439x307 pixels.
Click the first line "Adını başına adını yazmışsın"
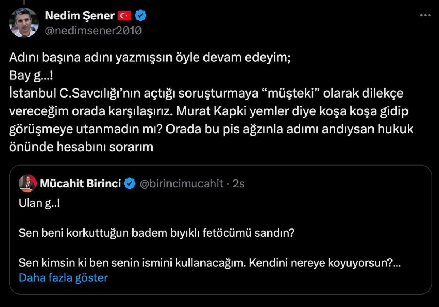click(x=149, y=58)
